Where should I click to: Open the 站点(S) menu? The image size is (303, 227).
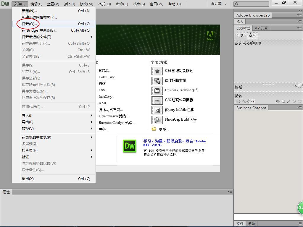(139, 4)
